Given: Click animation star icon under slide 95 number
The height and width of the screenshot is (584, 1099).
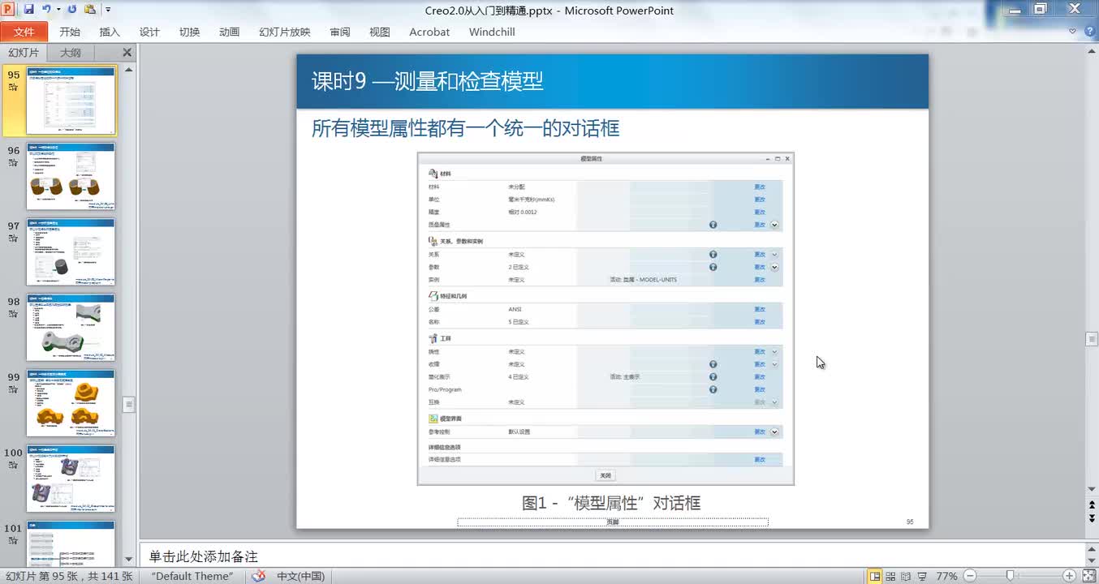Looking at the screenshot, I should pos(13,88).
